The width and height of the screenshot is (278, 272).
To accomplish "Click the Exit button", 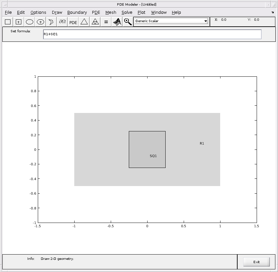I will [256, 262].
